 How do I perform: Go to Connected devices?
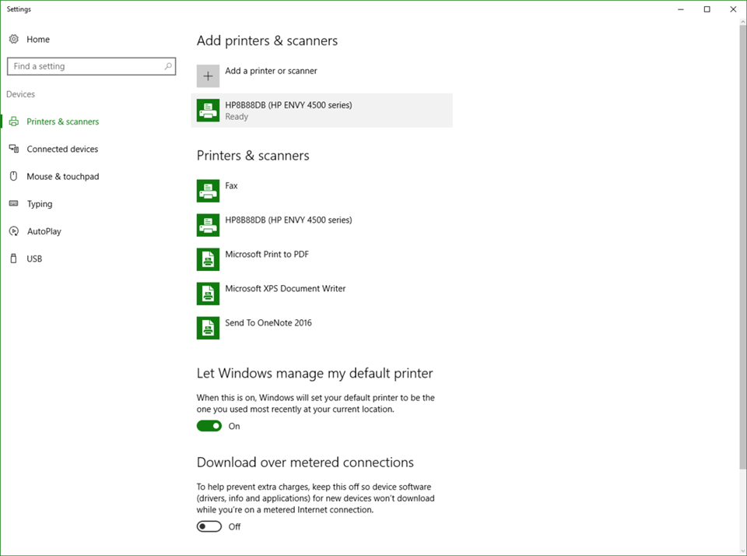point(62,149)
